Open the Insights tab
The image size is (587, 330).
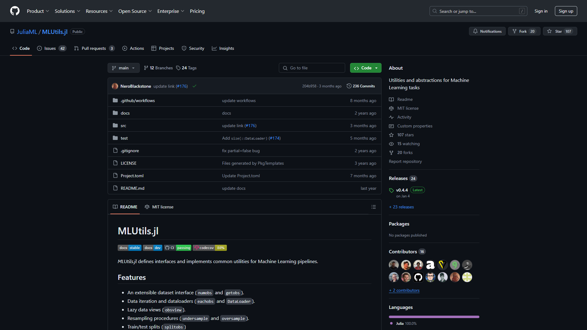[x=227, y=48]
